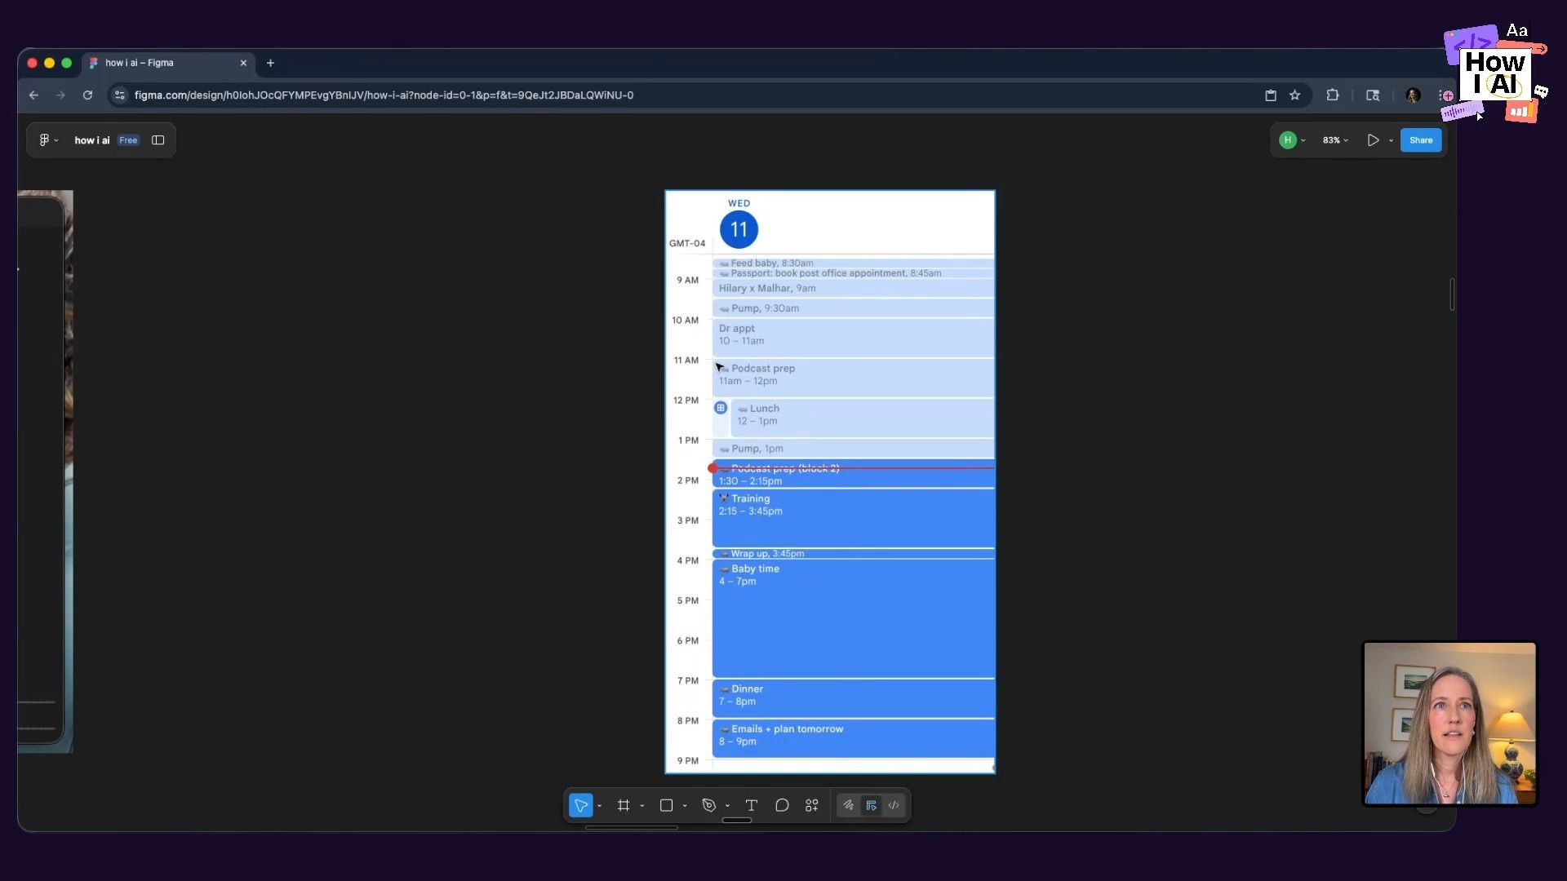Screen dimensions: 1567x881
Task: Click the Figma canvas vertical scrollbar
Action: [1452, 294]
